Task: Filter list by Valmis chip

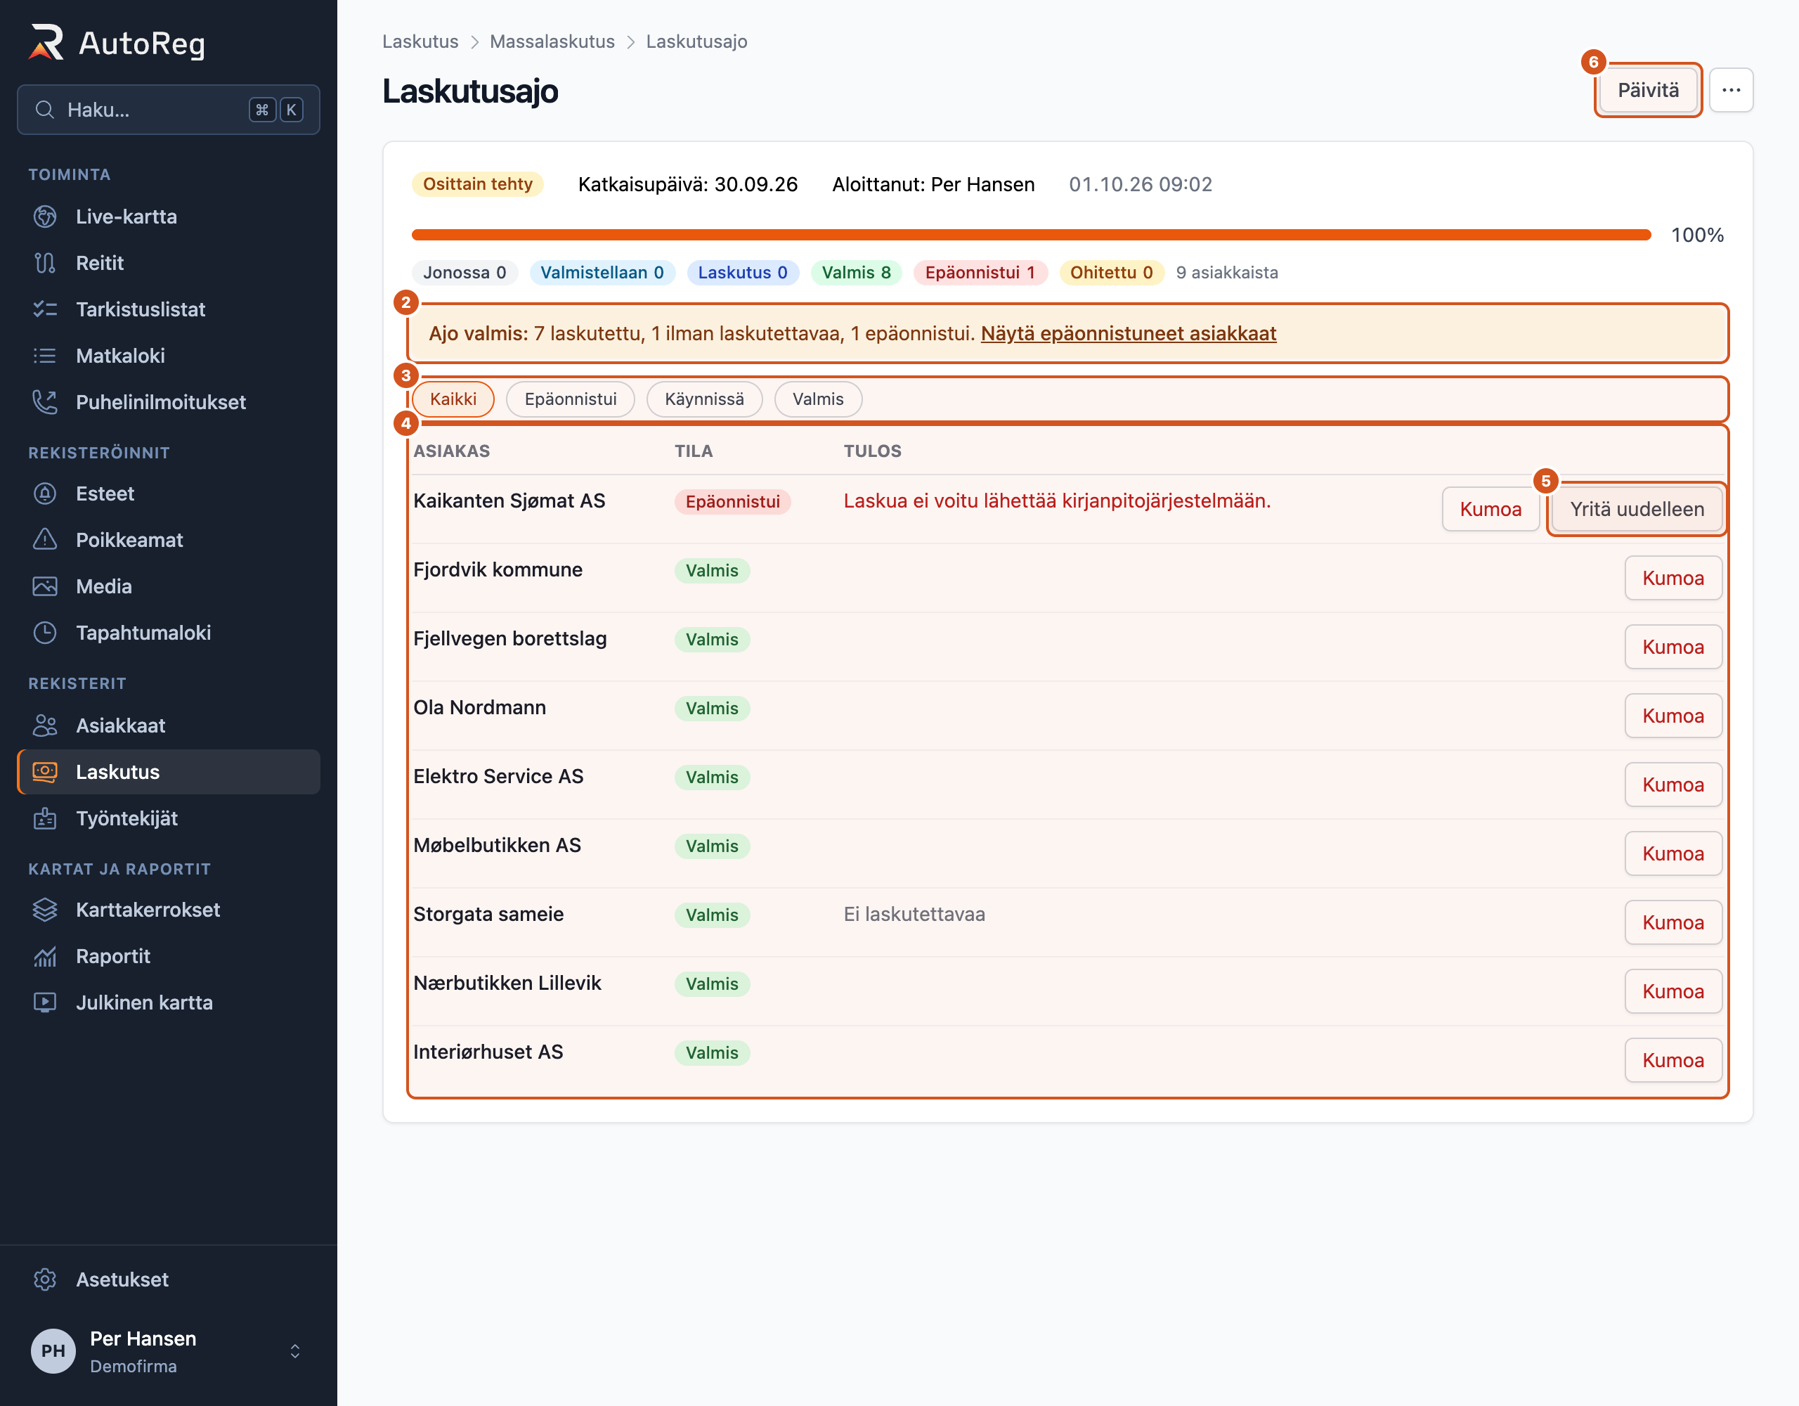Action: 818,399
